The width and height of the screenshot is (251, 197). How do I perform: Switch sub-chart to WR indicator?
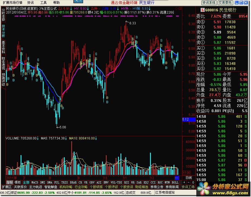(x=133, y=182)
